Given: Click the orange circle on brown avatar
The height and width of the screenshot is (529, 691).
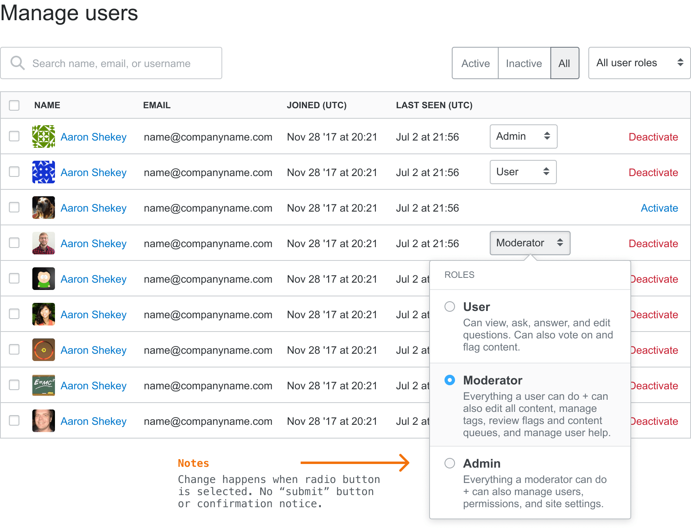Looking at the screenshot, I should 44,350.
